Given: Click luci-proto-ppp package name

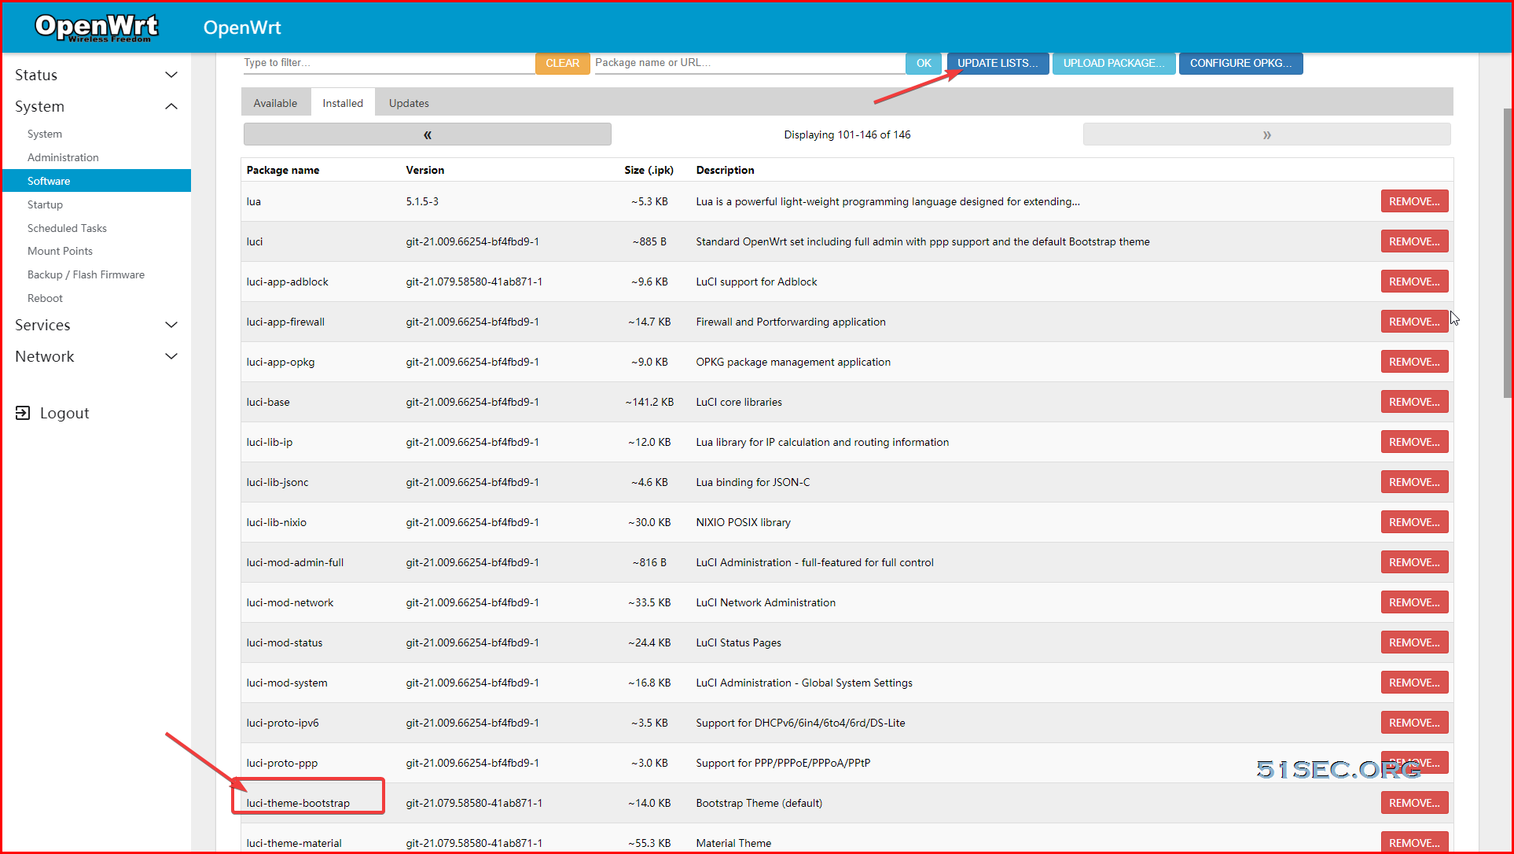Looking at the screenshot, I should [x=282, y=763].
